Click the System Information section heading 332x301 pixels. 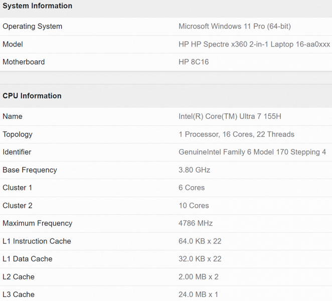click(x=38, y=6)
